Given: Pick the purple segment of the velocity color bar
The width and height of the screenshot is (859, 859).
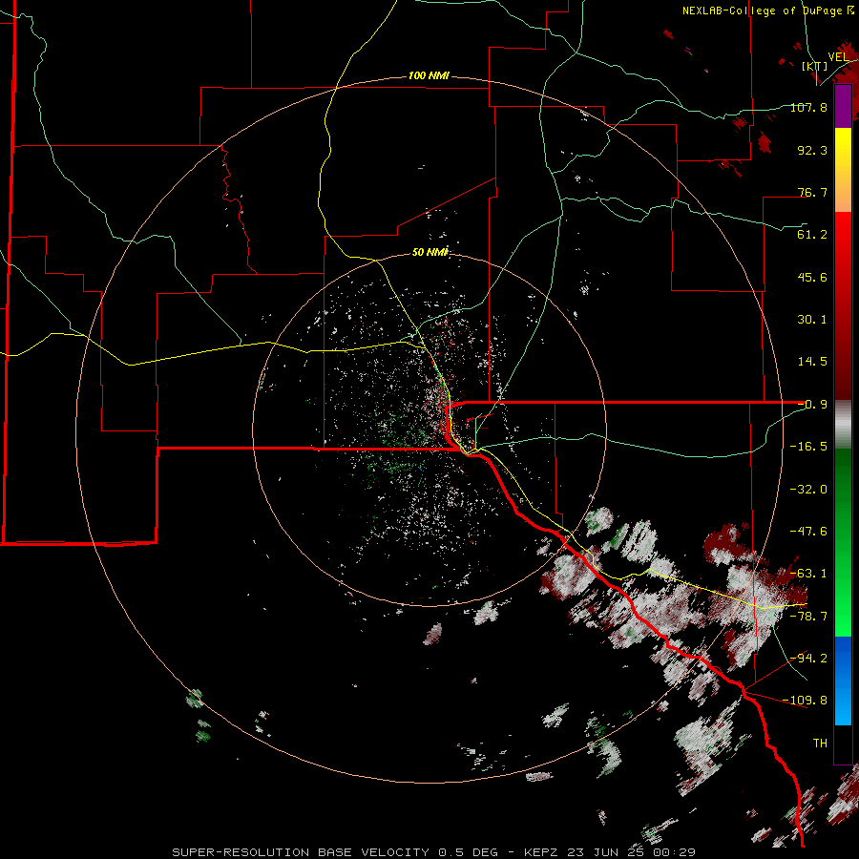Looking at the screenshot, I should pyautogui.click(x=843, y=106).
